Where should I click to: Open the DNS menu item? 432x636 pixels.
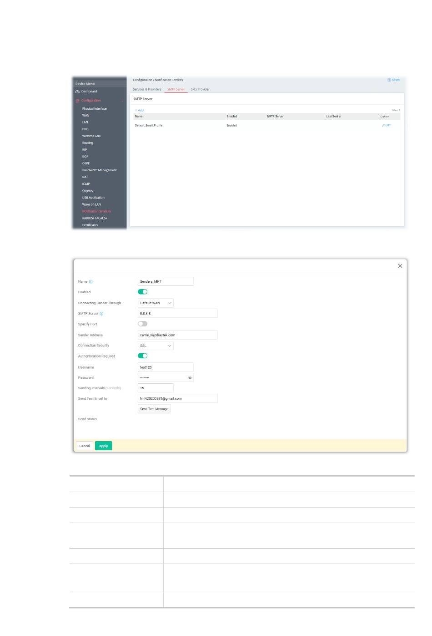[85, 129]
